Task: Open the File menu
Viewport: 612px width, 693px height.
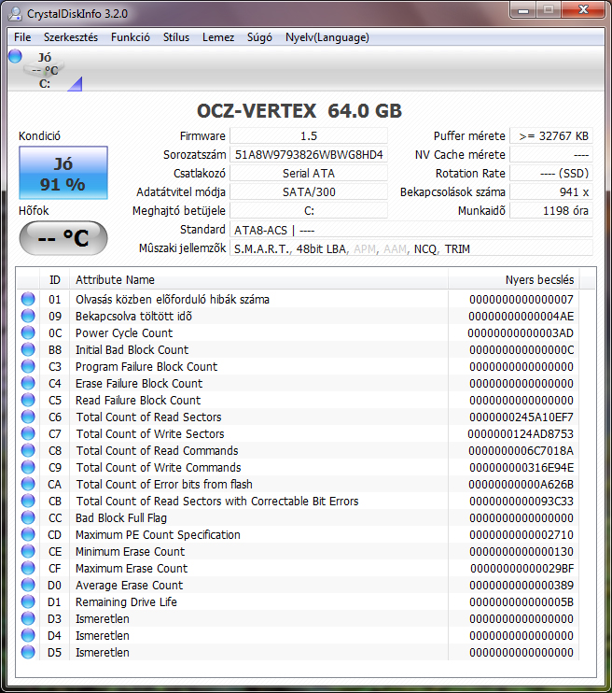Action: pos(22,37)
